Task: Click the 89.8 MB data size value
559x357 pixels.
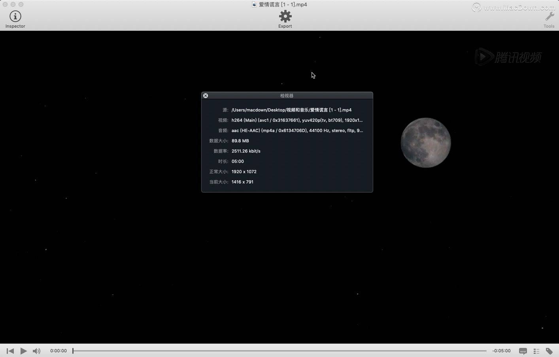Action: click(240, 141)
